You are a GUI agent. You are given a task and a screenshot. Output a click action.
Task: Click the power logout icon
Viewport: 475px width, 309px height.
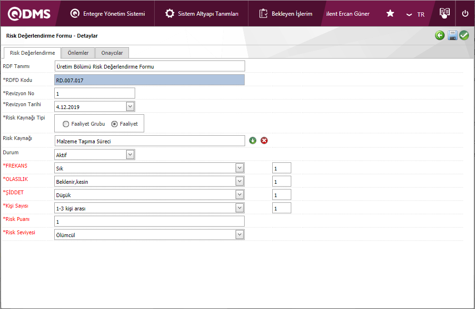click(465, 13)
